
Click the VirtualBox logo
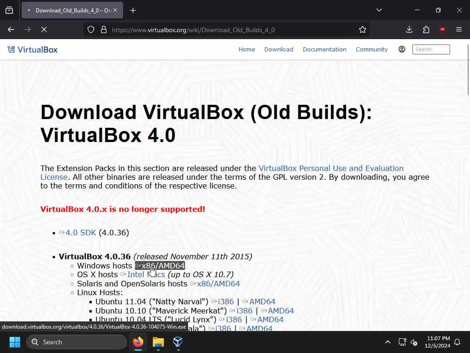click(x=33, y=50)
